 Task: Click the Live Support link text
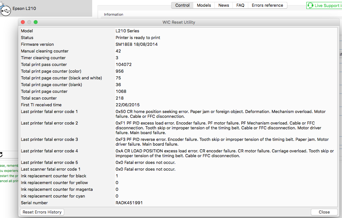click(x=328, y=5)
